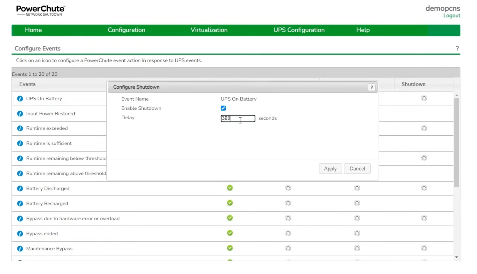Click the events list vertical scrollbar thumb
477x274 pixels.
(x=456, y=143)
